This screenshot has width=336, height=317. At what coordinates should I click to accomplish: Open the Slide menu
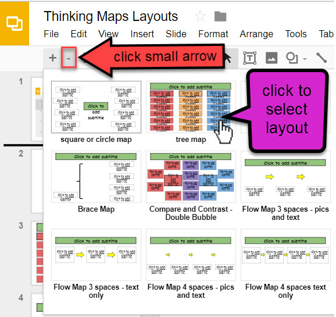pyautogui.click(x=176, y=34)
